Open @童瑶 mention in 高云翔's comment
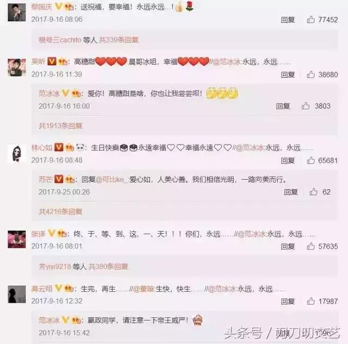The height and width of the screenshot is (344, 348). click(x=144, y=289)
